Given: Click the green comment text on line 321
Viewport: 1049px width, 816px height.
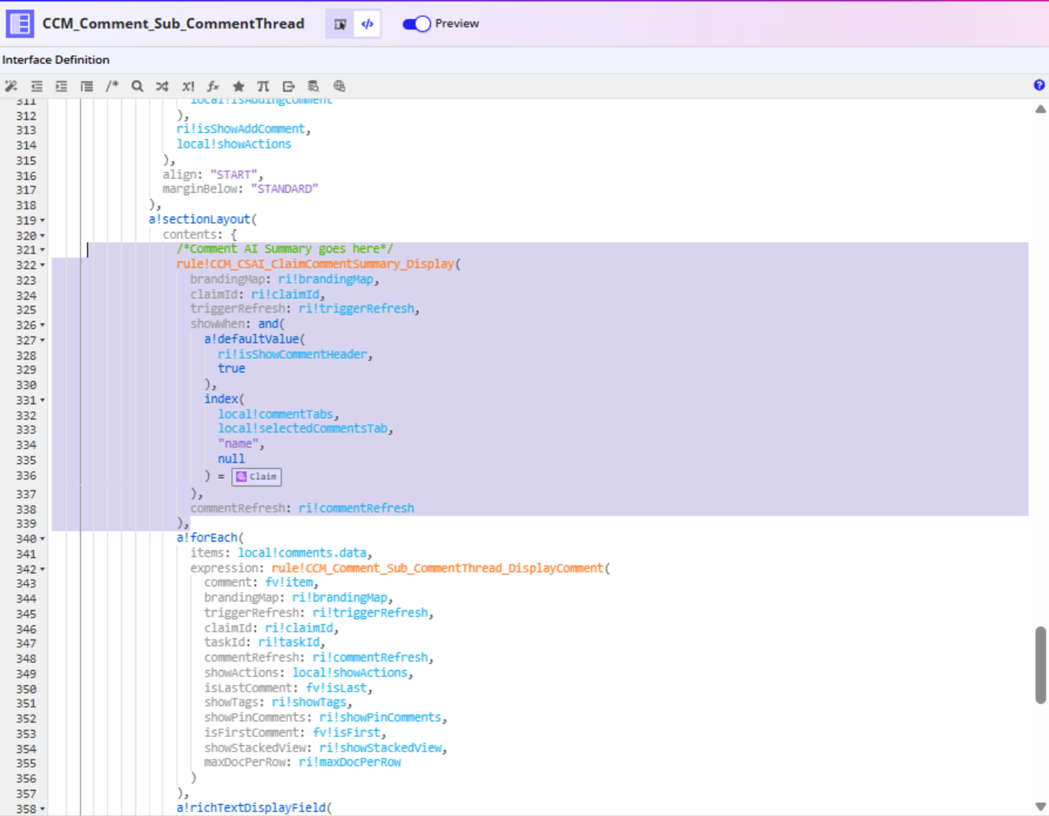Looking at the screenshot, I should [285, 249].
